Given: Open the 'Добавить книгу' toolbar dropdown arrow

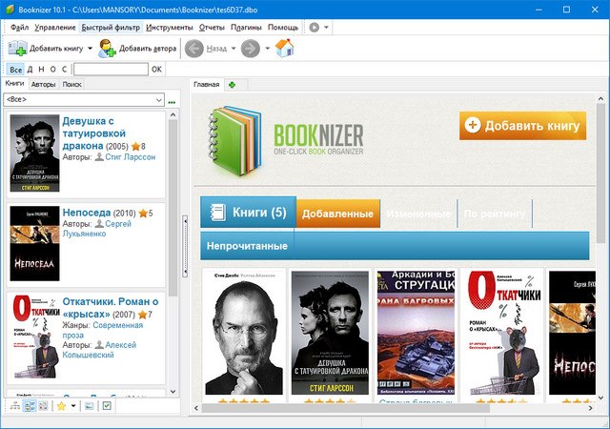Looking at the screenshot, I should 91,48.
